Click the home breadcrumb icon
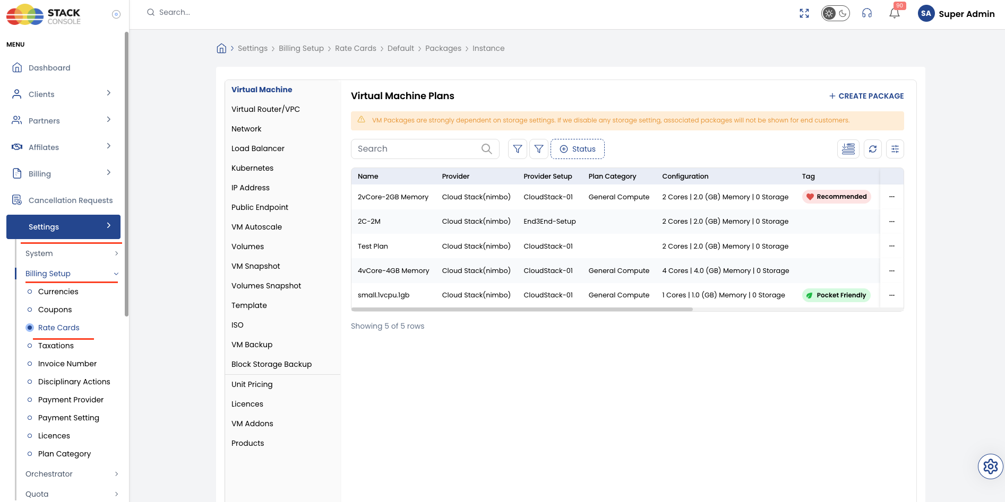This screenshot has height=502, width=1005. [221, 48]
